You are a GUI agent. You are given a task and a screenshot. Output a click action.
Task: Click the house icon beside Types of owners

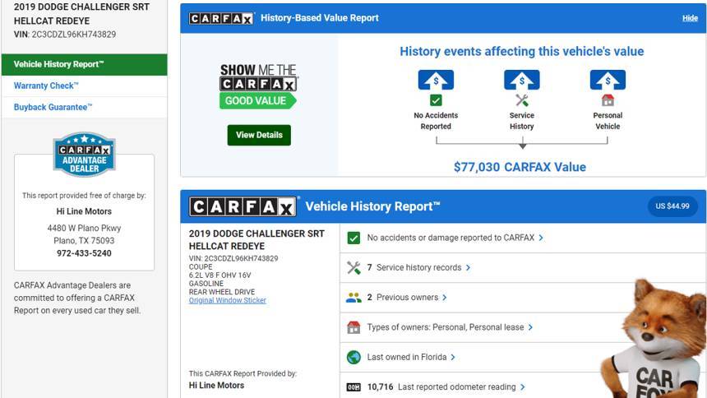[x=354, y=327]
